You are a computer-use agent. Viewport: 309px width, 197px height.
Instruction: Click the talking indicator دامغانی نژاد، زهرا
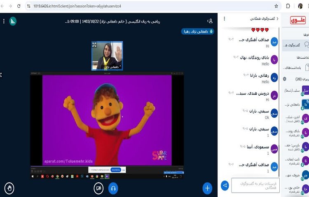(198, 31)
